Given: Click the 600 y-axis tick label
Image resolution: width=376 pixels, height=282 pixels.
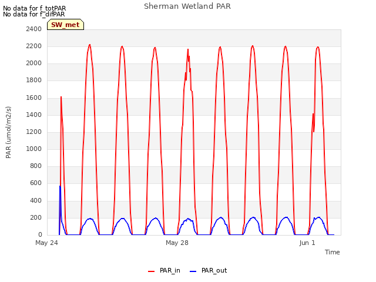Looking at the screenshot, I should pos(36,183).
